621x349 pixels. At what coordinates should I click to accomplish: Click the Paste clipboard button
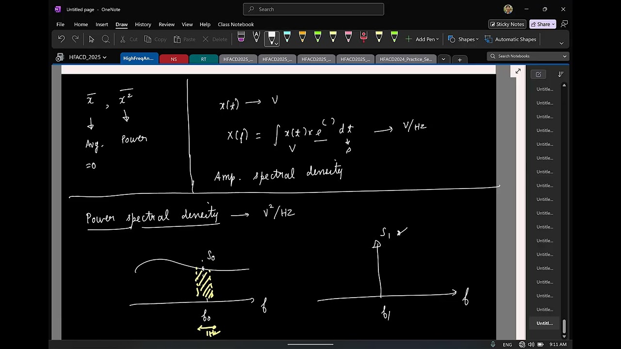click(x=185, y=39)
